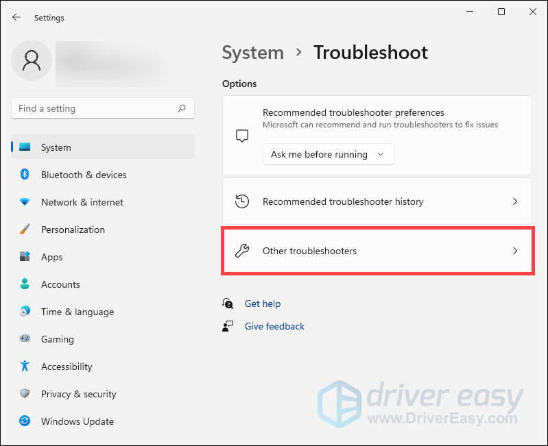Open the Get help link
This screenshot has width=548, height=446.
[x=262, y=303]
